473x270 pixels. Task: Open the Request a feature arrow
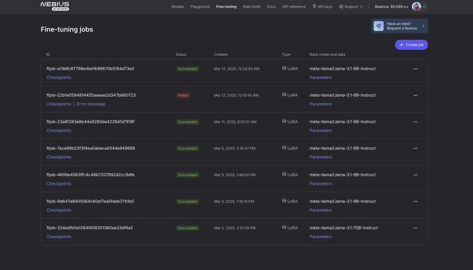tap(423, 26)
